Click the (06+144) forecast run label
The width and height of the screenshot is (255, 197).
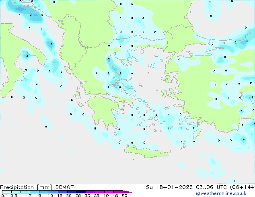click(243, 187)
